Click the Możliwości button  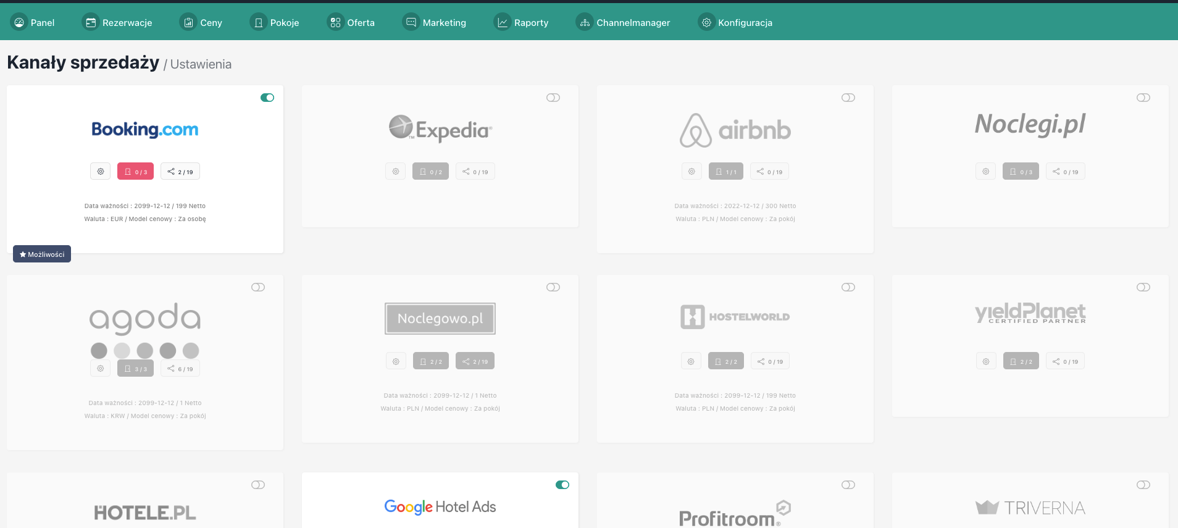tap(42, 254)
